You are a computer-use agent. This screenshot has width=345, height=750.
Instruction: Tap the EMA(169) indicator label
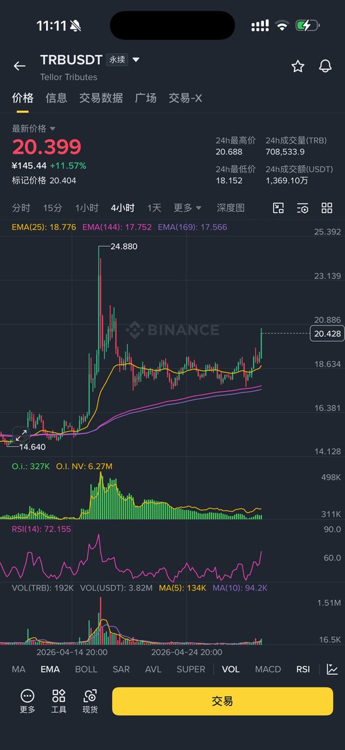coord(193,227)
